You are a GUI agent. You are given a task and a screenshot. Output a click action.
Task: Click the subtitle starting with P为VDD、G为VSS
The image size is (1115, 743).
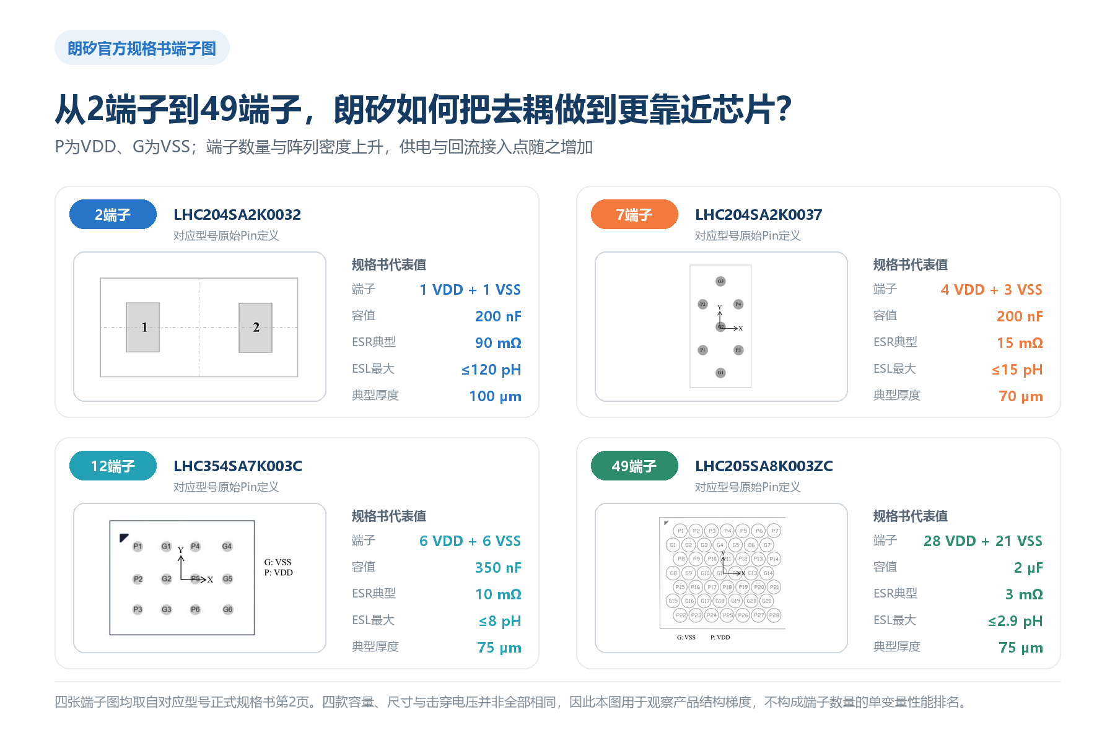click(324, 147)
